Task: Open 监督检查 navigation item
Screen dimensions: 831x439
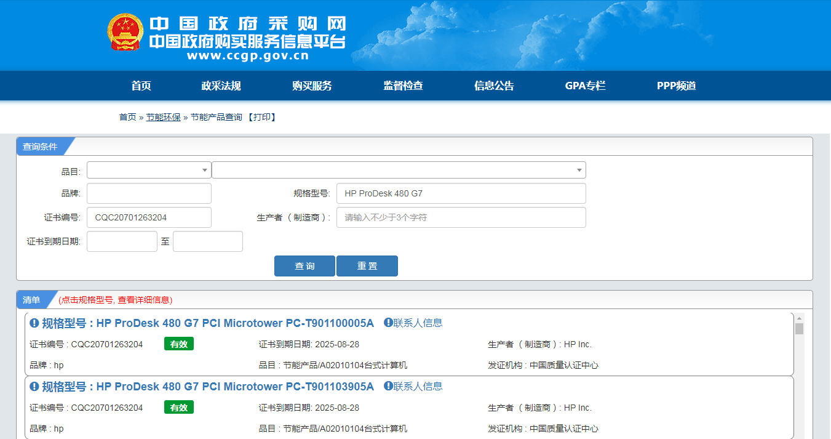Action: click(x=403, y=86)
